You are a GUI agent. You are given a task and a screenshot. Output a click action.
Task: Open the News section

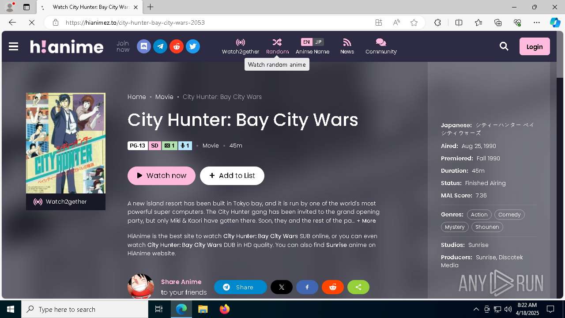pos(347,46)
